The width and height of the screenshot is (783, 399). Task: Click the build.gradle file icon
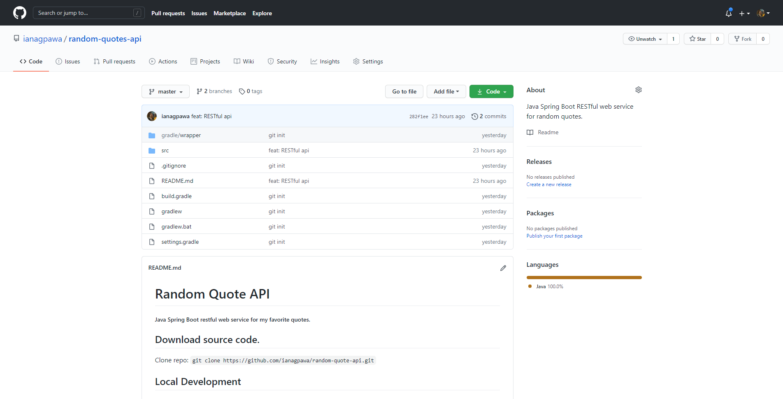click(x=152, y=196)
